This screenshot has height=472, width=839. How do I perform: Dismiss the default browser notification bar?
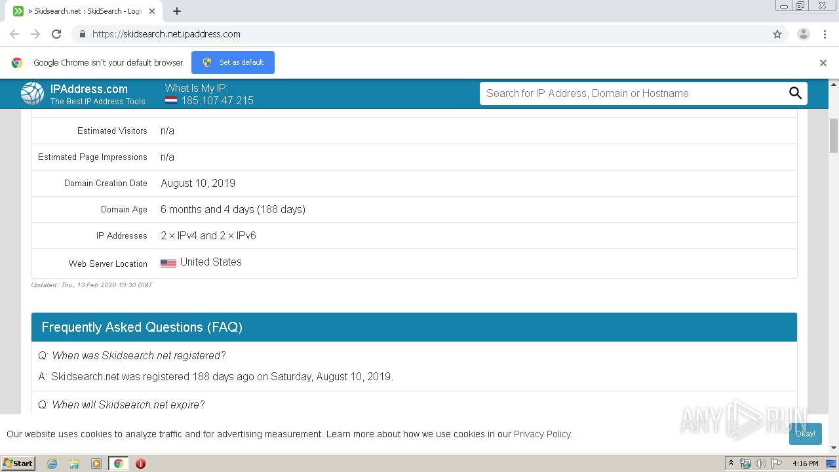pos(823,63)
